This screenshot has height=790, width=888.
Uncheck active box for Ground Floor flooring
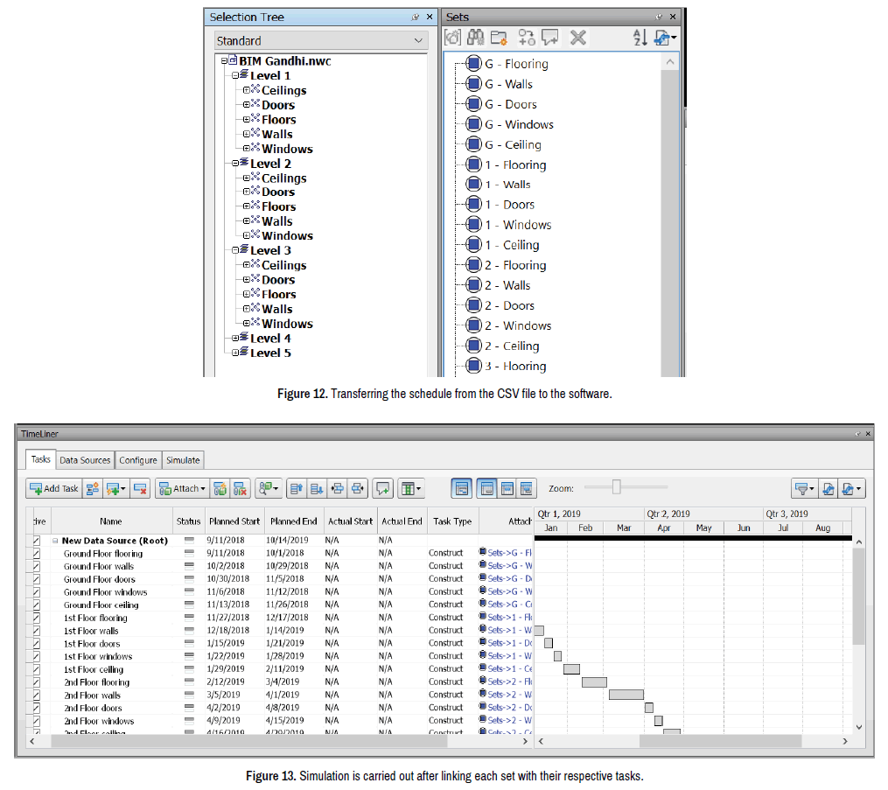[x=37, y=553]
